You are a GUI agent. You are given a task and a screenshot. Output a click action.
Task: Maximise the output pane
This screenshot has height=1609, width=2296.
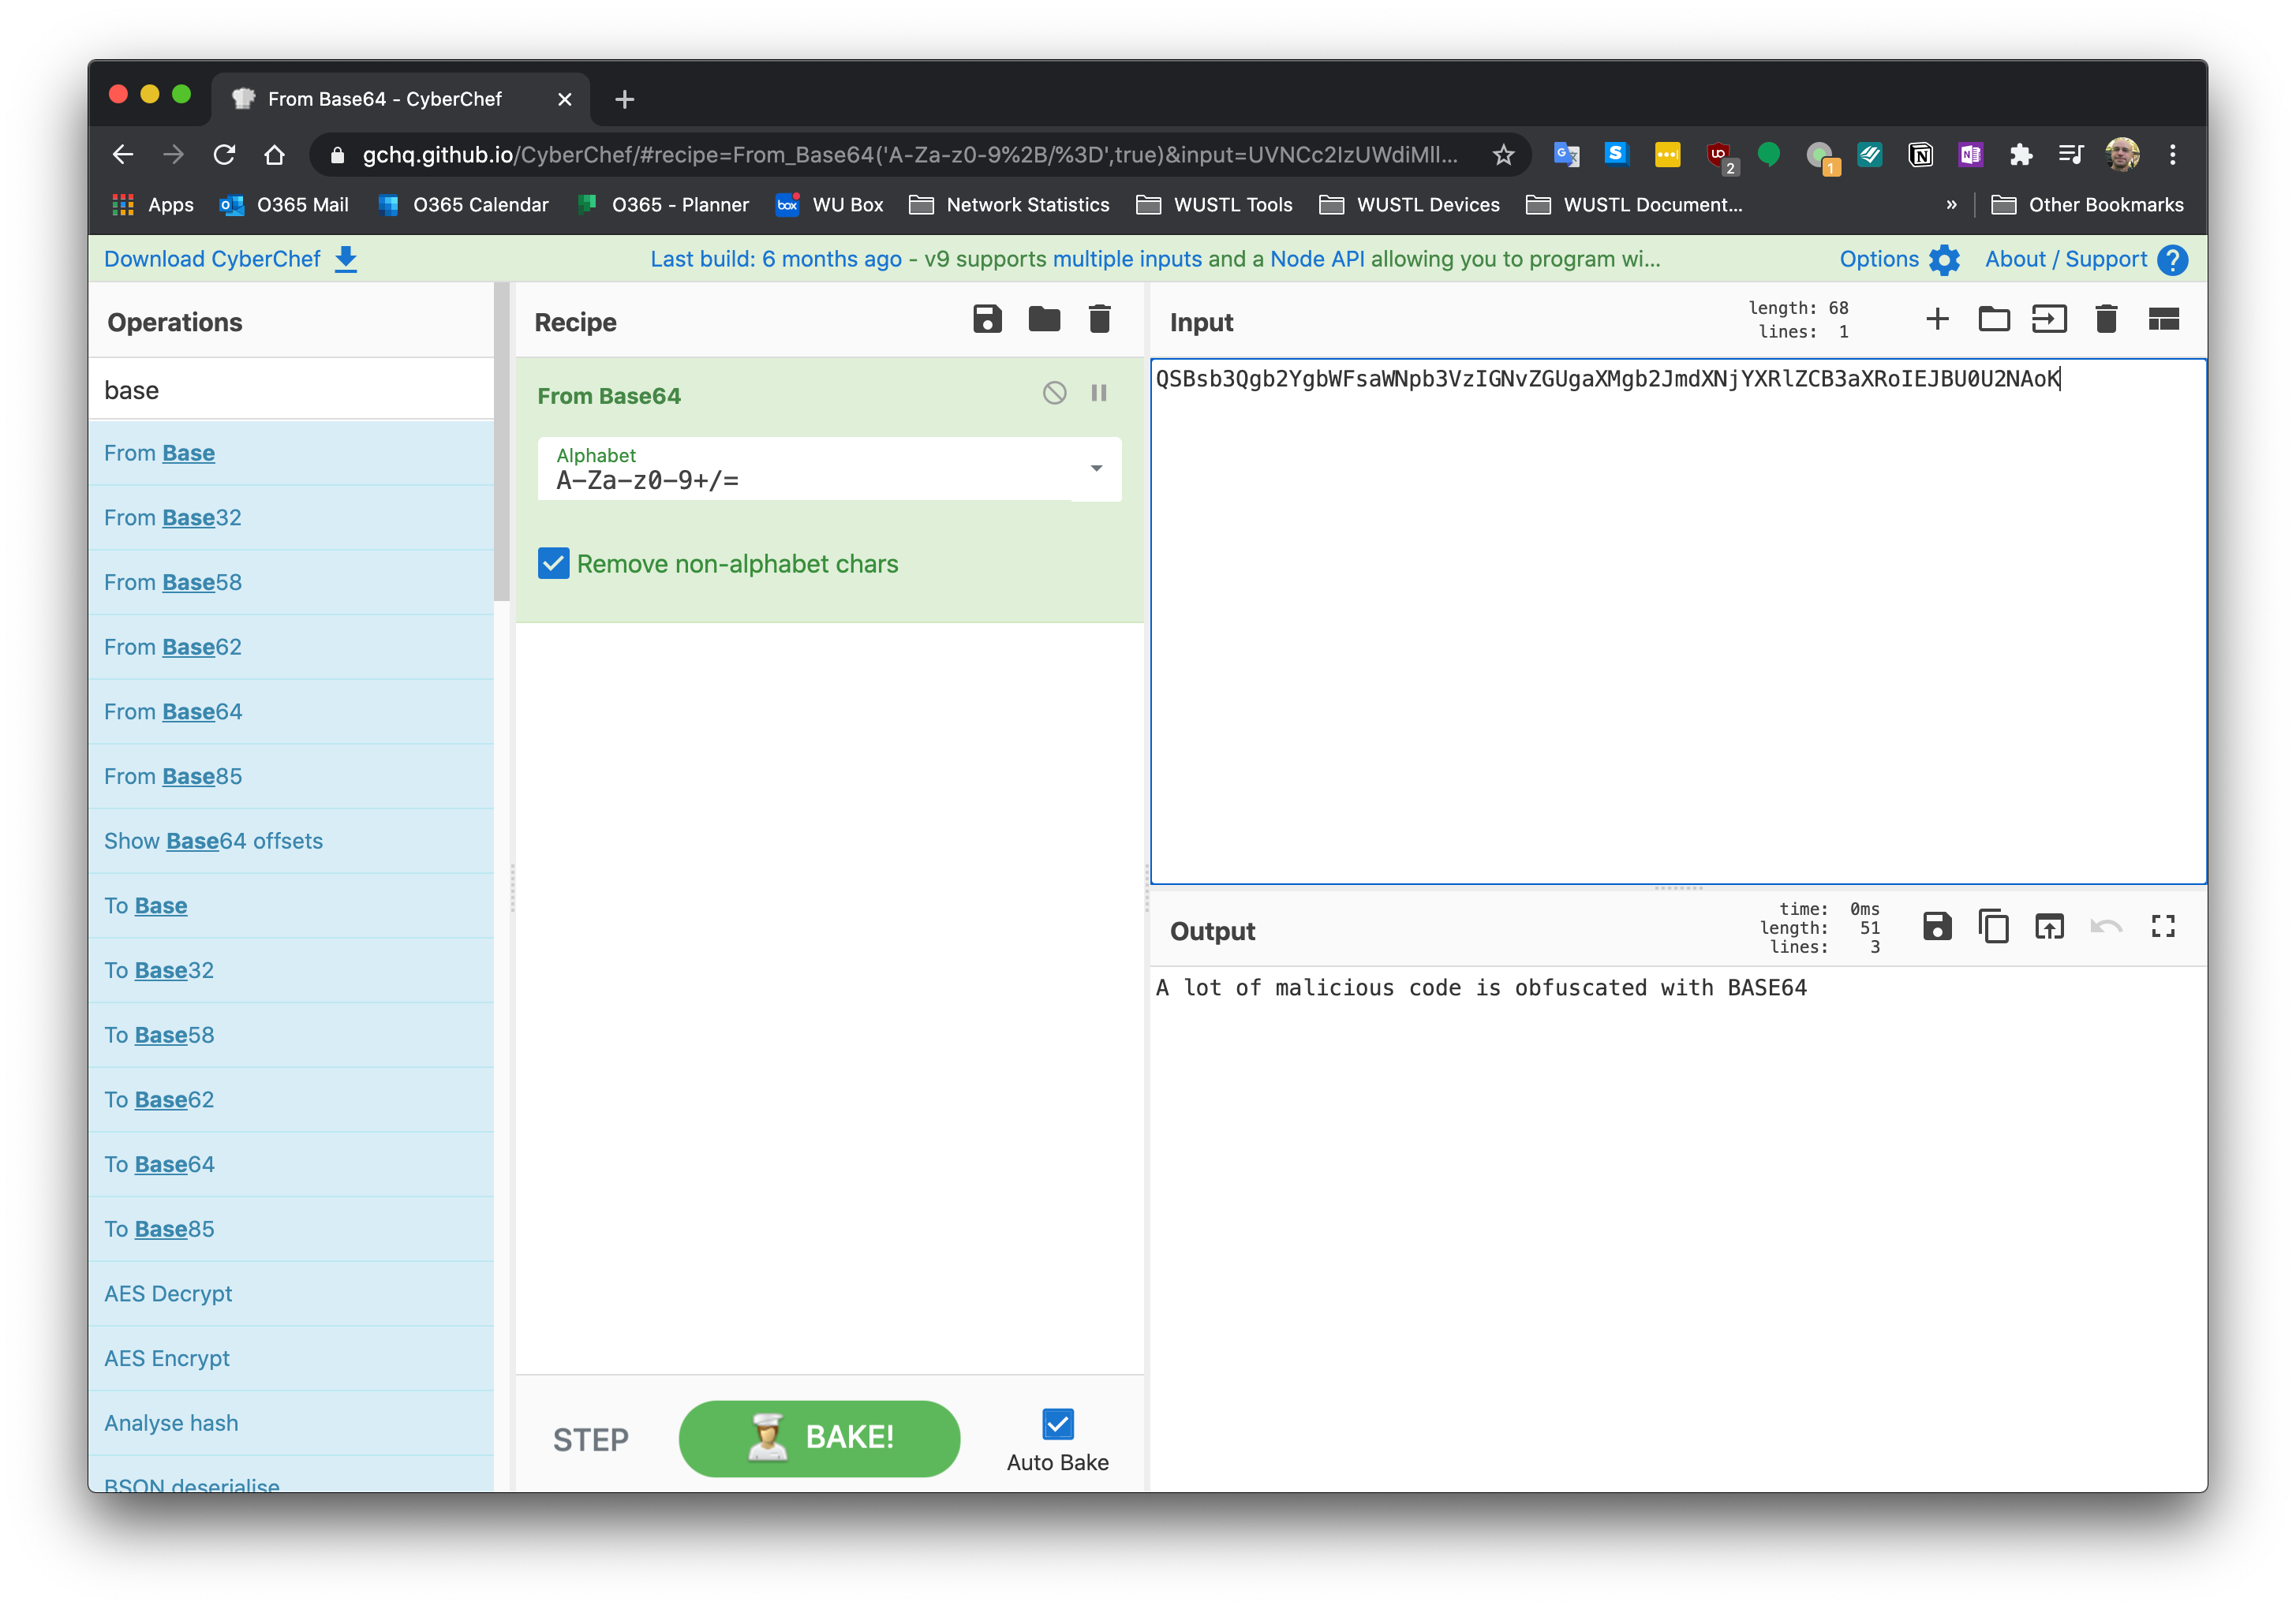[x=2163, y=927]
